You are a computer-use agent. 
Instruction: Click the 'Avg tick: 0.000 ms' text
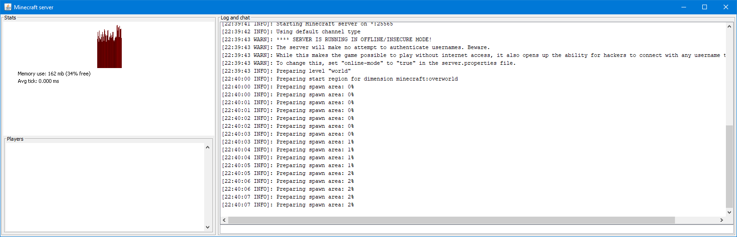coord(38,81)
